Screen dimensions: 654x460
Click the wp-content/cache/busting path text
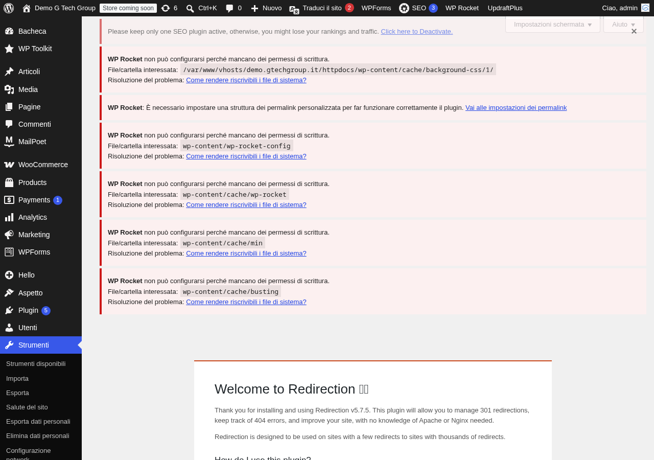pyautogui.click(x=230, y=291)
